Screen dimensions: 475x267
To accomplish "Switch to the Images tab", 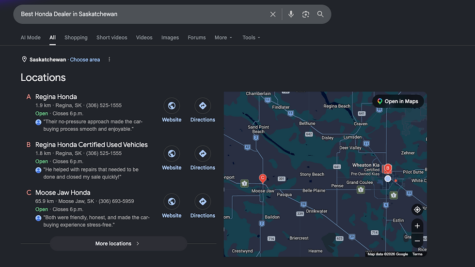I will click(170, 38).
